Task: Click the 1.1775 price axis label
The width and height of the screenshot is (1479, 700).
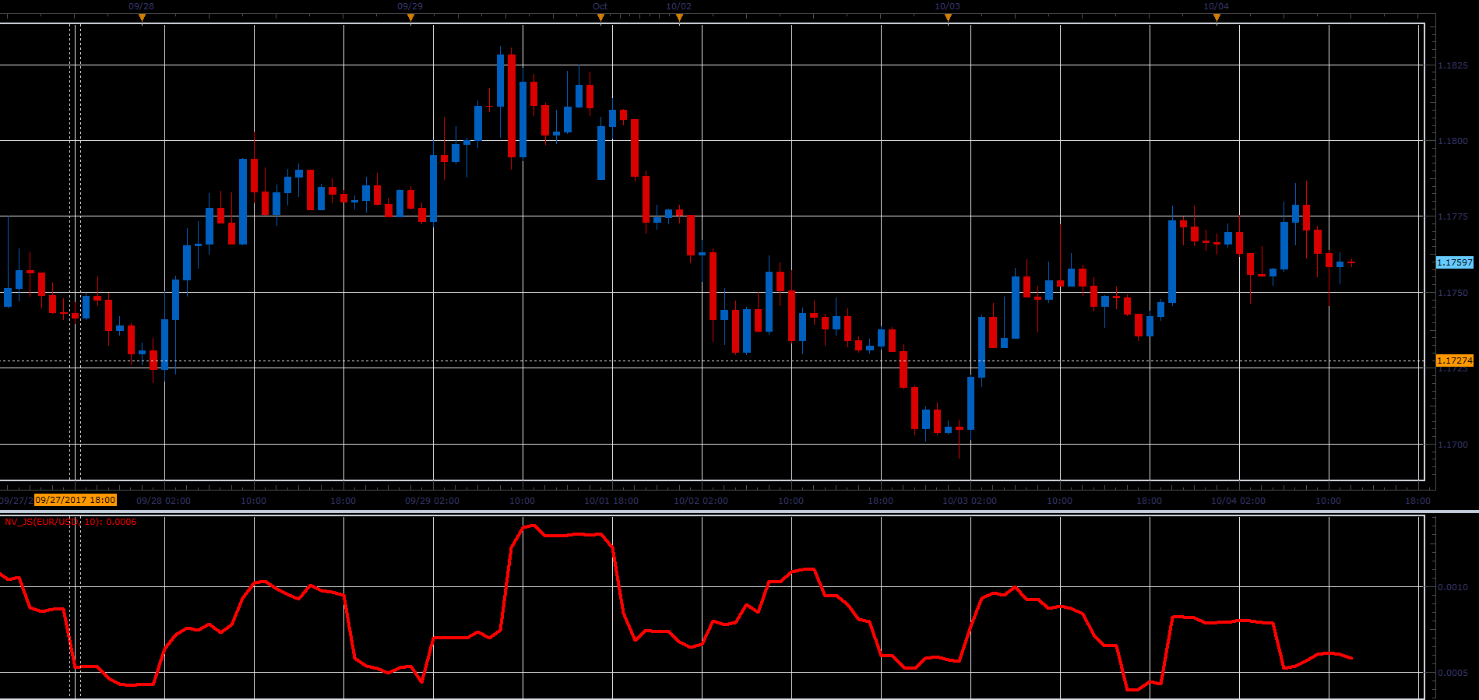Action: point(1453,216)
